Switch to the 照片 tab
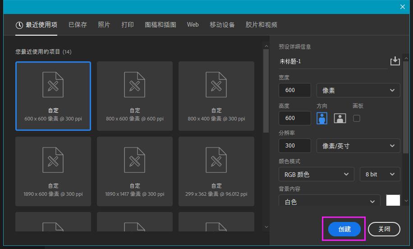 point(104,25)
